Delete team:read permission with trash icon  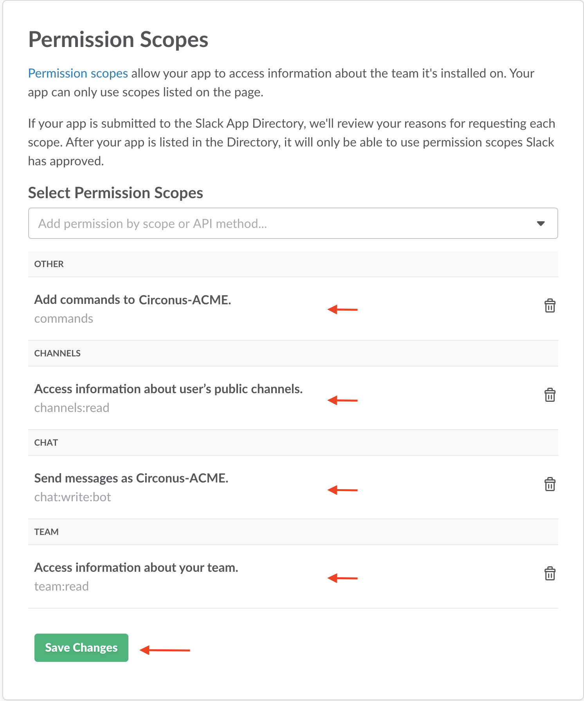pyautogui.click(x=550, y=573)
